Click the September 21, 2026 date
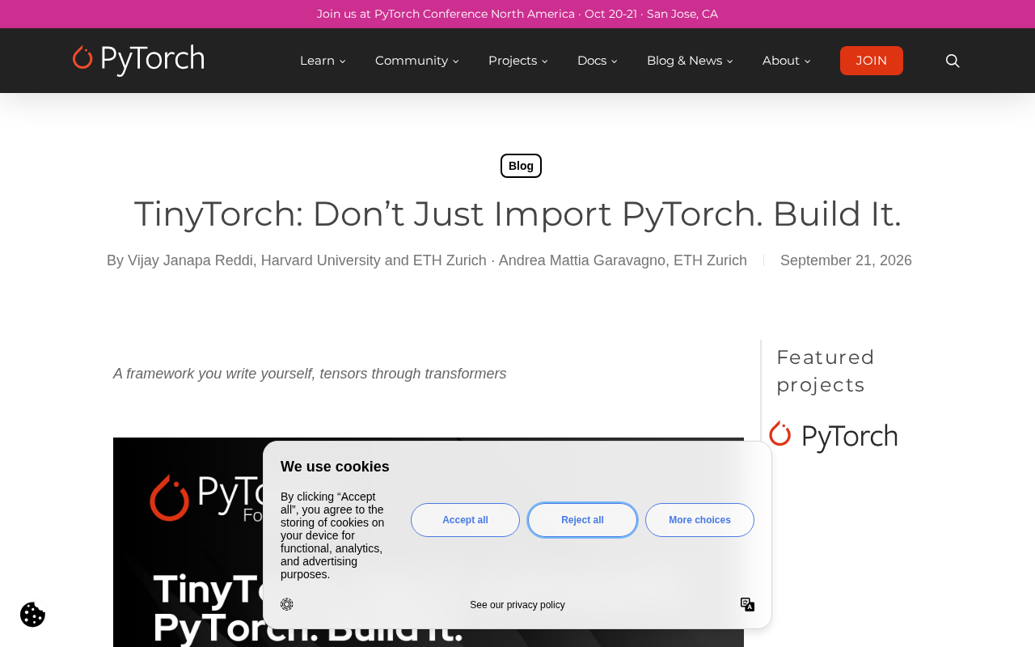Image resolution: width=1035 pixels, height=647 pixels. [846, 260]
